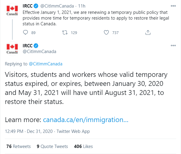Click the Twitter Web App source label
Viewport: 181px width, 154px height.
73,131
